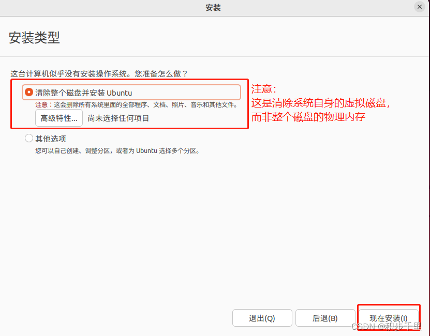
Task: Select the '其他选项' radio button
Action: 29,138
